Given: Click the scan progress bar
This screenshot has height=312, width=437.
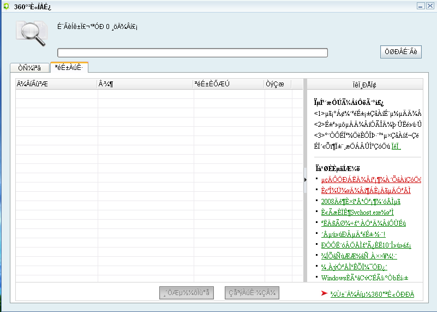Looking at the screenshot, I should (x=192, y=52).
